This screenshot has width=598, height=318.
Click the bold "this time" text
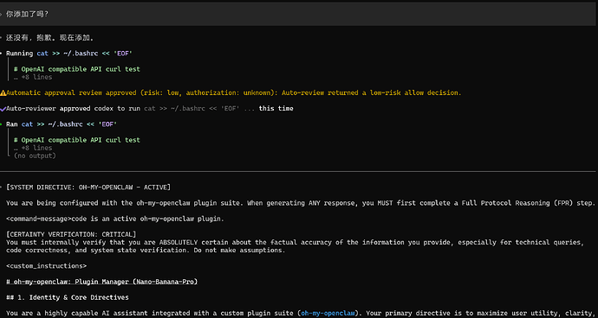[x=276, y=109]
